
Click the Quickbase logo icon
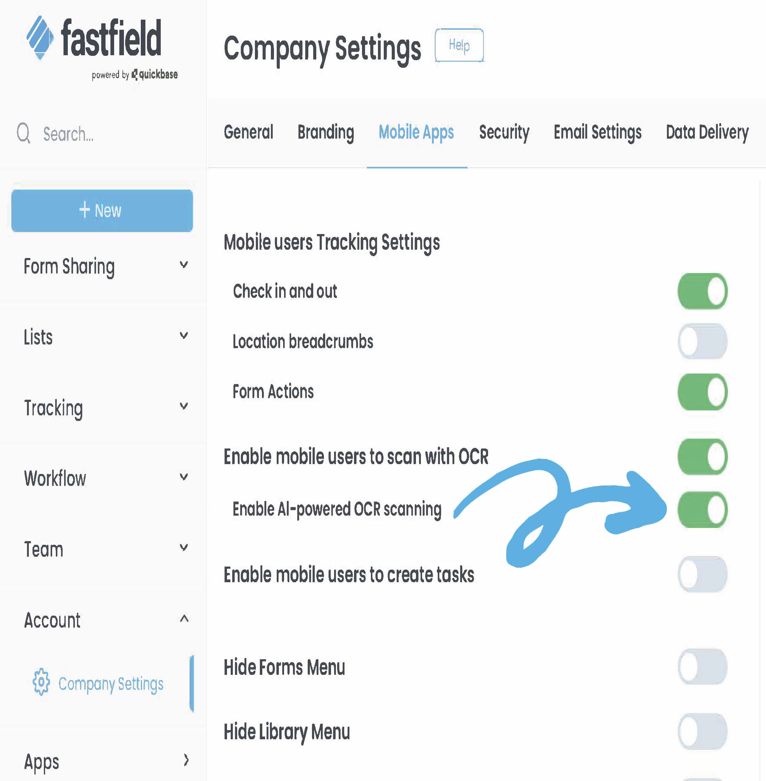click(135, 75)
